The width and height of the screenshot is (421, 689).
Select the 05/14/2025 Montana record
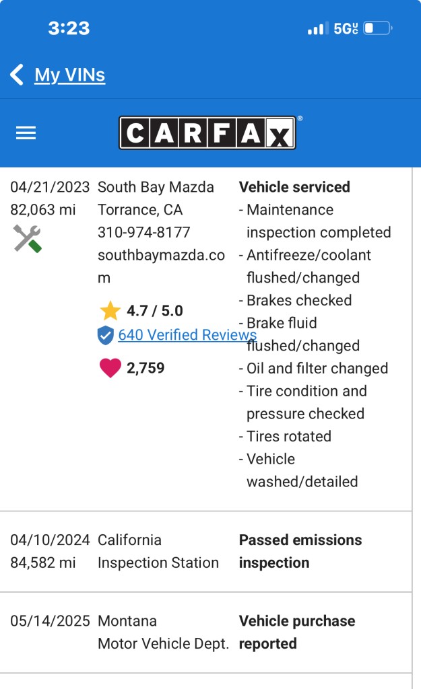point(206,632)
